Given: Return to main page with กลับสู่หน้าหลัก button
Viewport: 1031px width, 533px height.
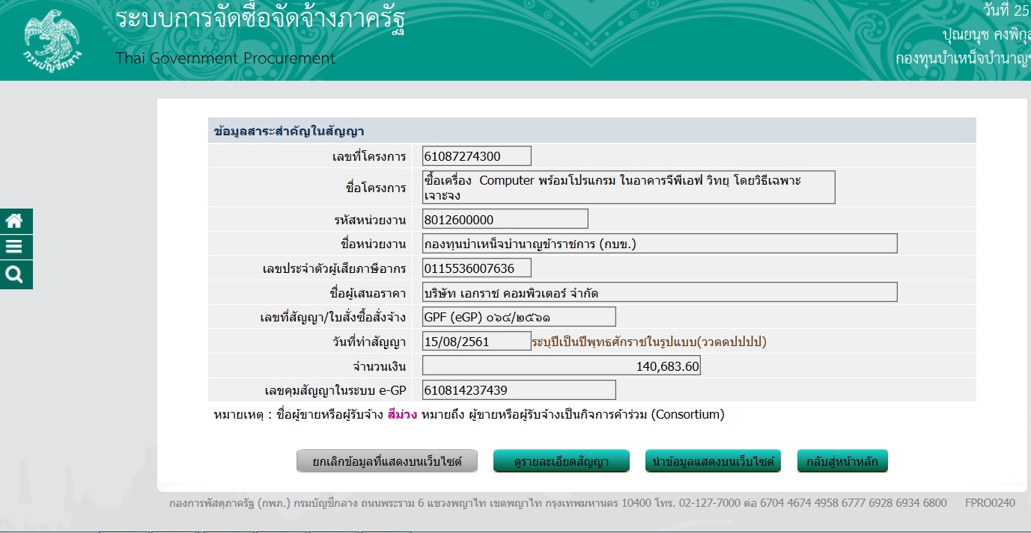Looking at the screenshot, I should (x=842, y=462).
